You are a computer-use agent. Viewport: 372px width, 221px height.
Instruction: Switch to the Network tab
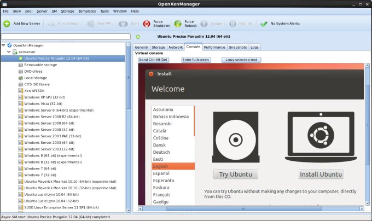176,47
